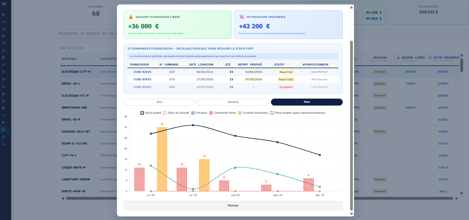Toggle Stock projeté après reports/annulations legend item

coord(298,113)
